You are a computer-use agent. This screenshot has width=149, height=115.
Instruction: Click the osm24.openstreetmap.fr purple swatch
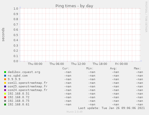5,90
